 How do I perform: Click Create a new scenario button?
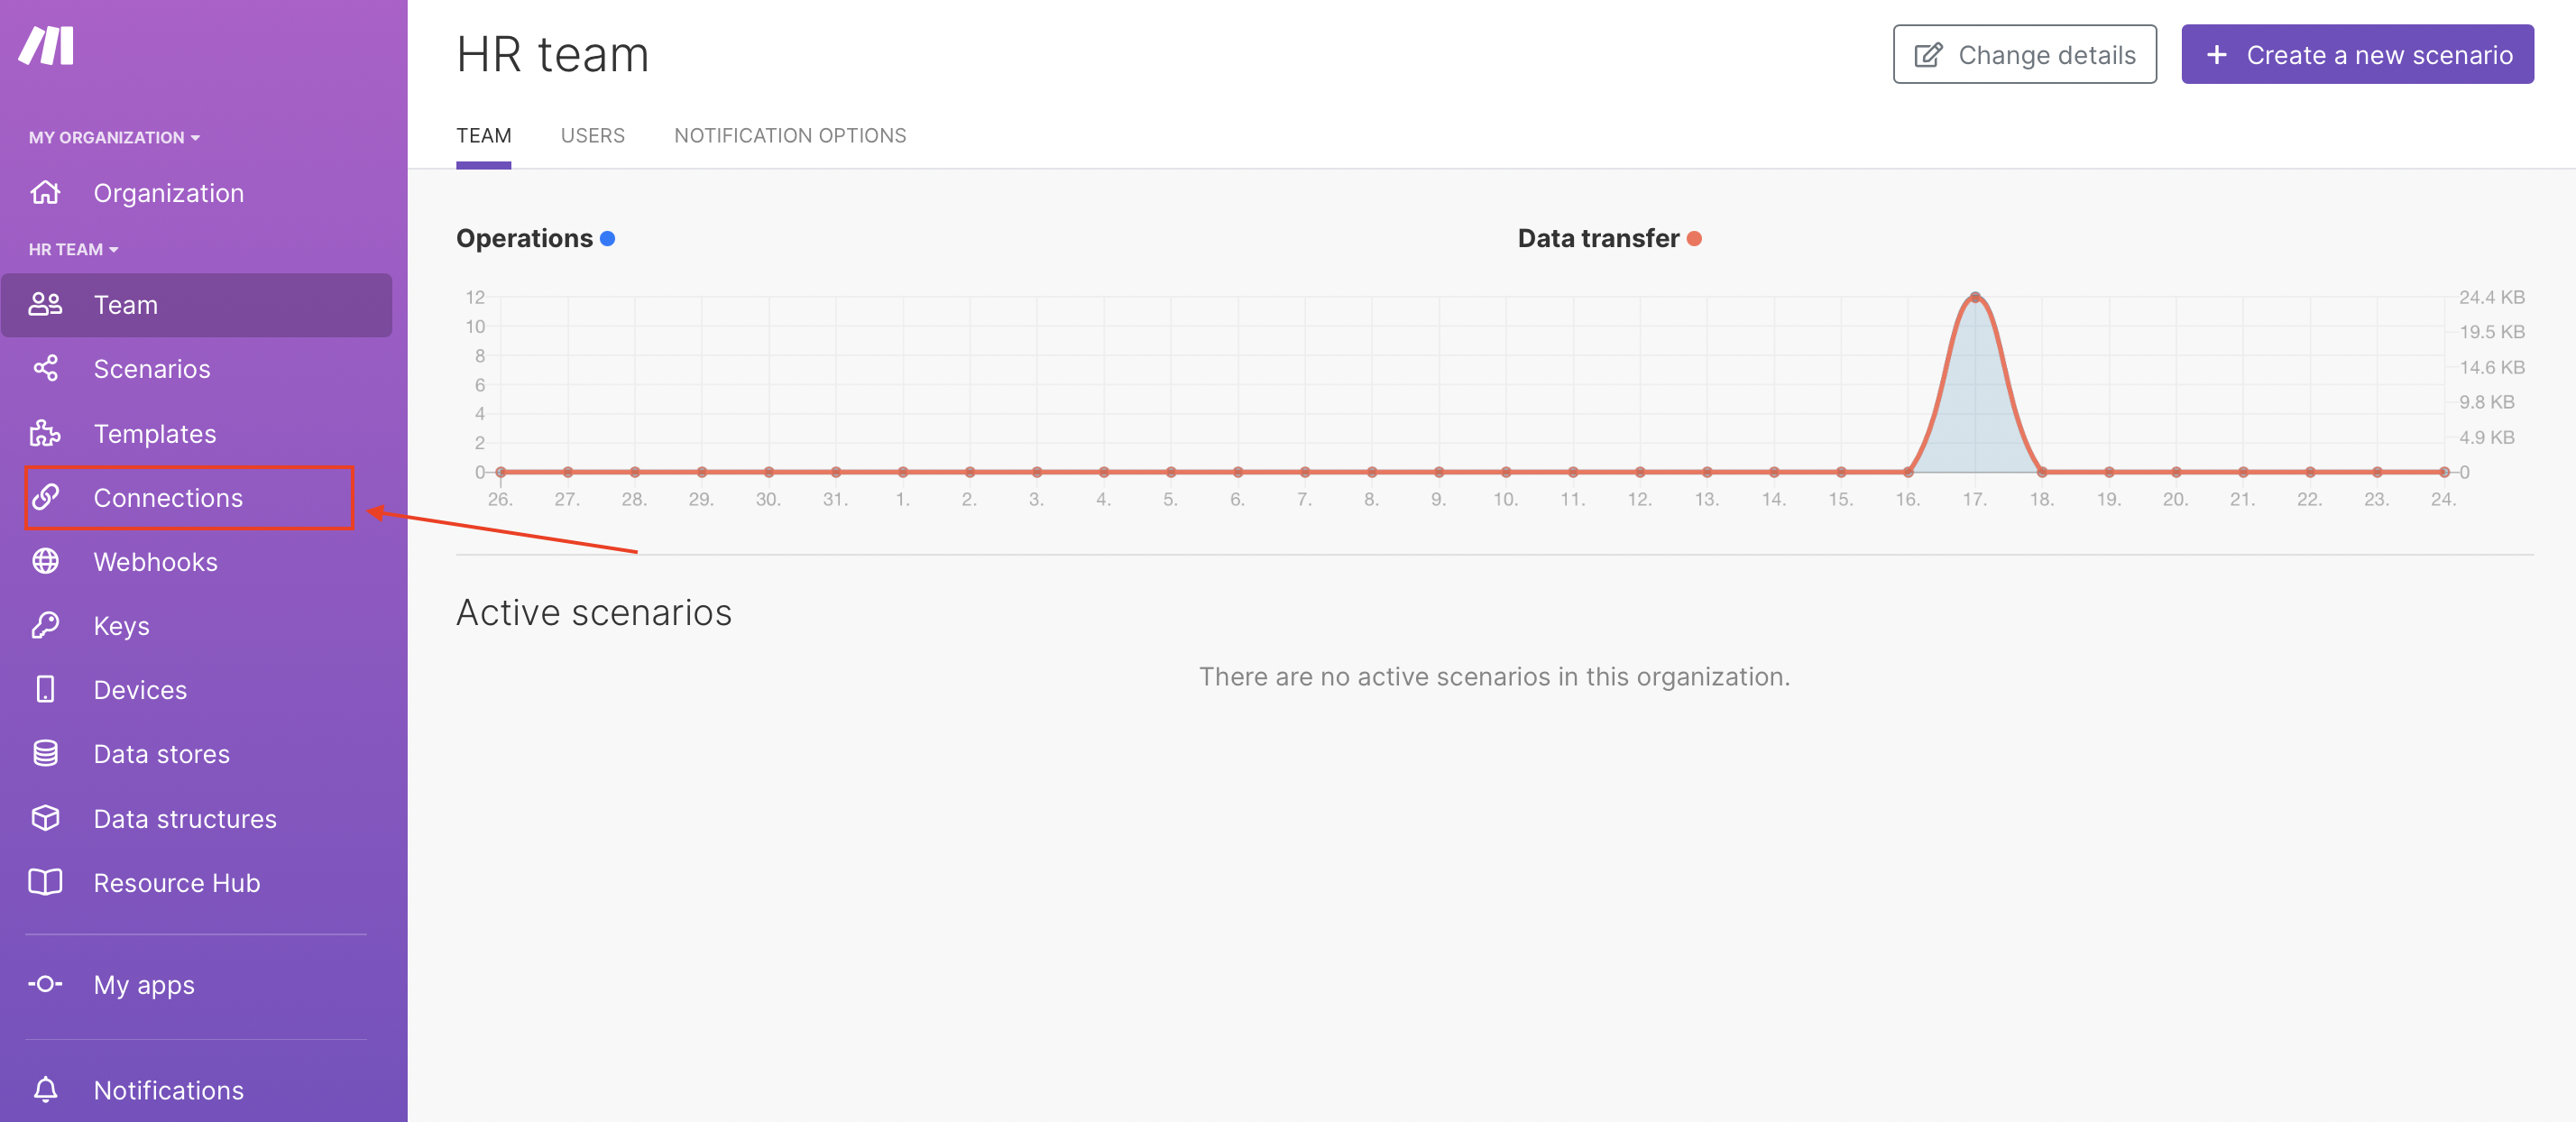[2357, 54]
